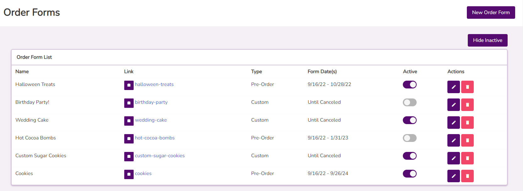Switch off the Cookies active toggle

click(x=409, y=173)
